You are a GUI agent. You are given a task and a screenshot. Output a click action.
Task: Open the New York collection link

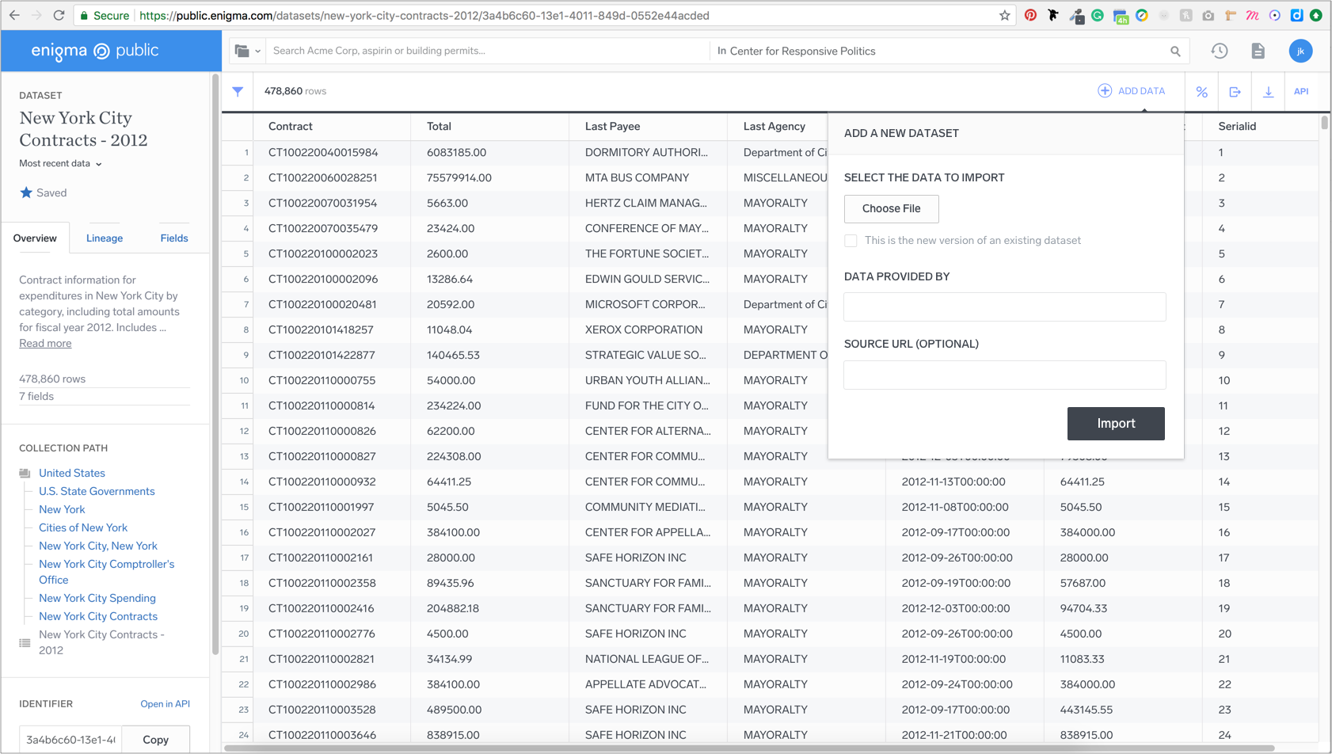(x=62, y=509)
